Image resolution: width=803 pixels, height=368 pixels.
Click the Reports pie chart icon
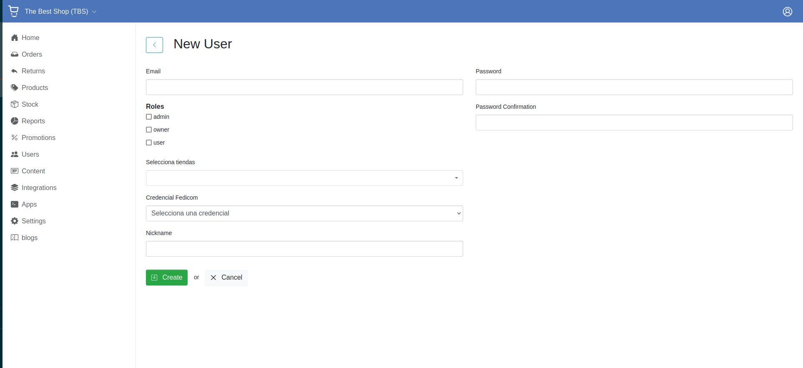(x=15, y=121)
